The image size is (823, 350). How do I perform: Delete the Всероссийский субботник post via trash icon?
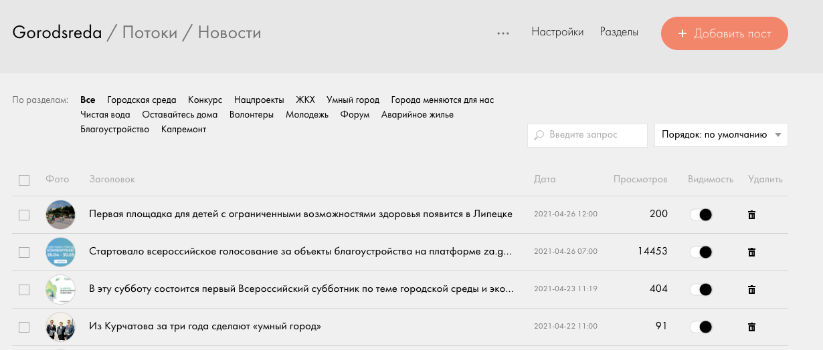coord(751,289)
